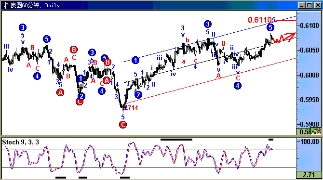Click the scales icon on price axis

point(316,131)
